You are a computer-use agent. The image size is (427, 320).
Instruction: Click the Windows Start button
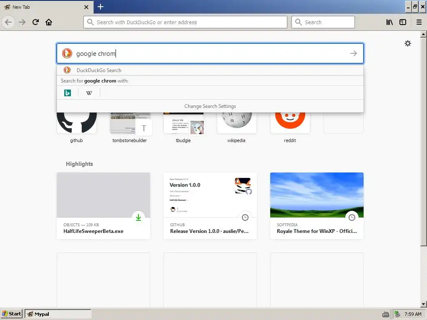[x=11, y=314]
